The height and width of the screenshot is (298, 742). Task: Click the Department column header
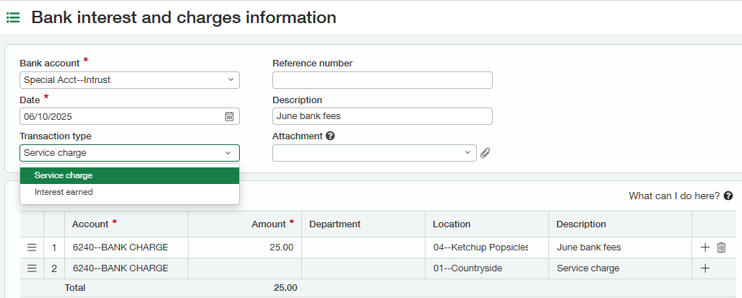tap(363, 224)
